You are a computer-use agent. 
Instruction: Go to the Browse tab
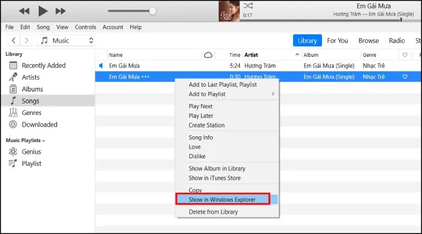click(368, 40)
